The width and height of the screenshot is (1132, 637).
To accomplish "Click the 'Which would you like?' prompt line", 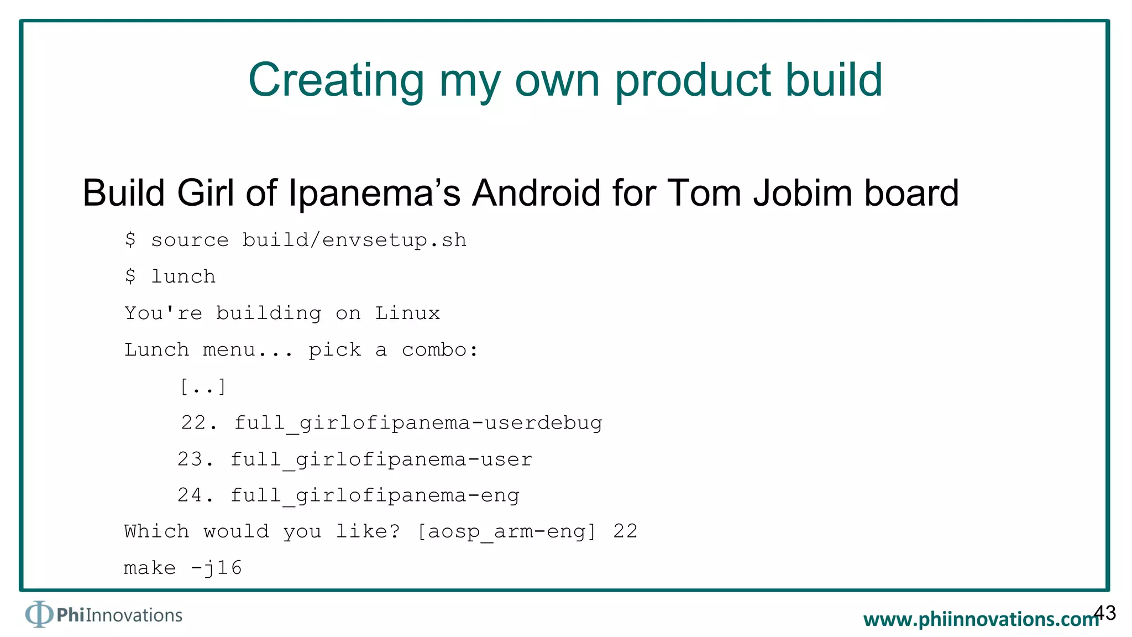I will tap(381, 531).
